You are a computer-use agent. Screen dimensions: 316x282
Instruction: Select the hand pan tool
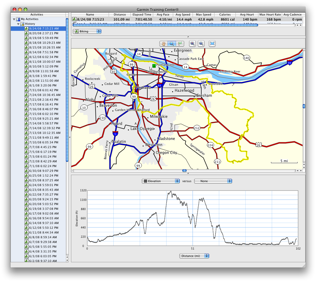164,44
